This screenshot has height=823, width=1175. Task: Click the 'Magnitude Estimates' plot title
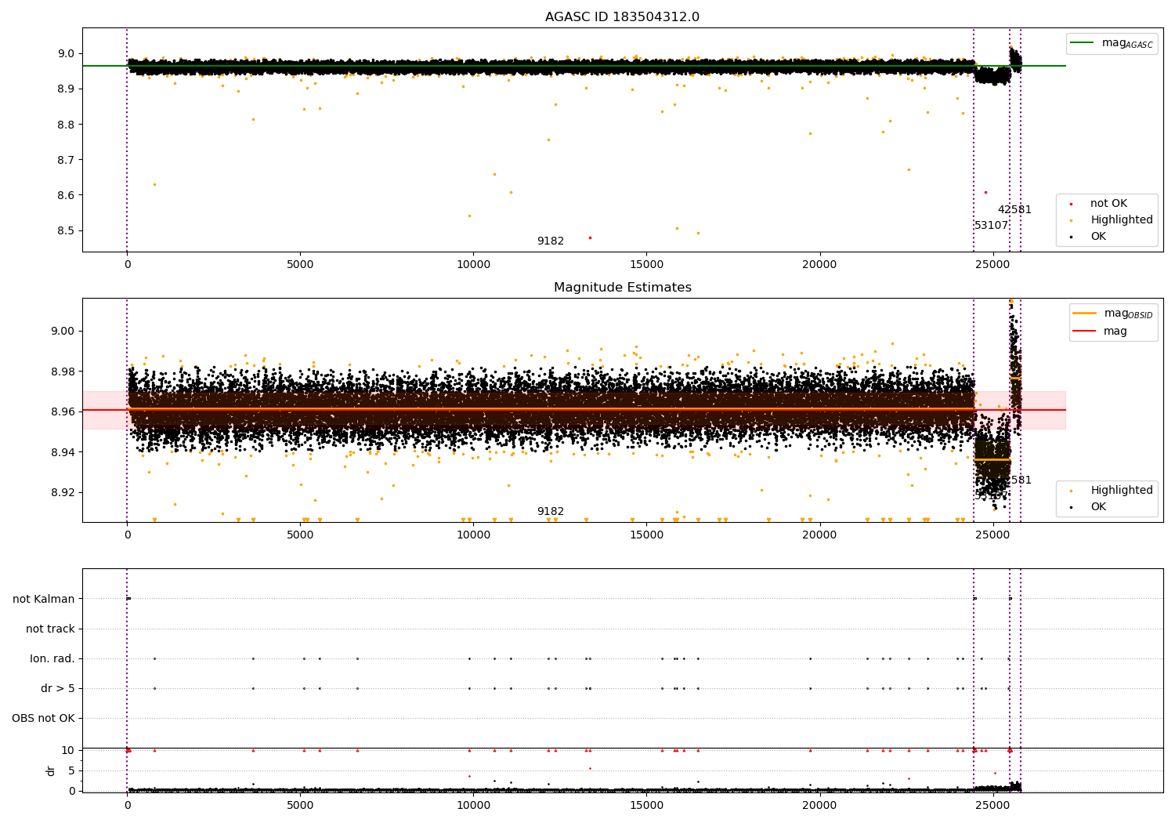click(x=622, y=288)
